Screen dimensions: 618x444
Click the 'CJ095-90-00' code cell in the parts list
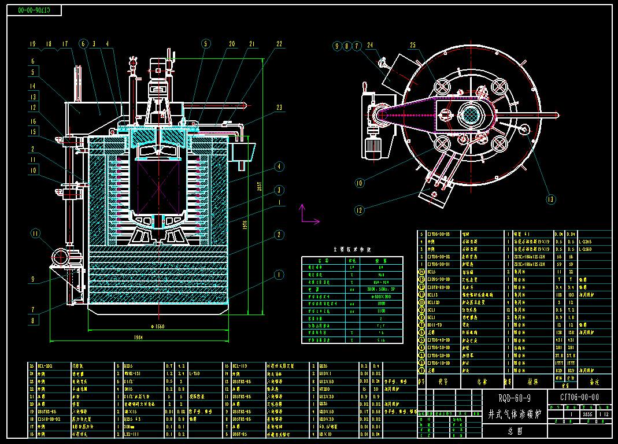click(x=443, y=280)
